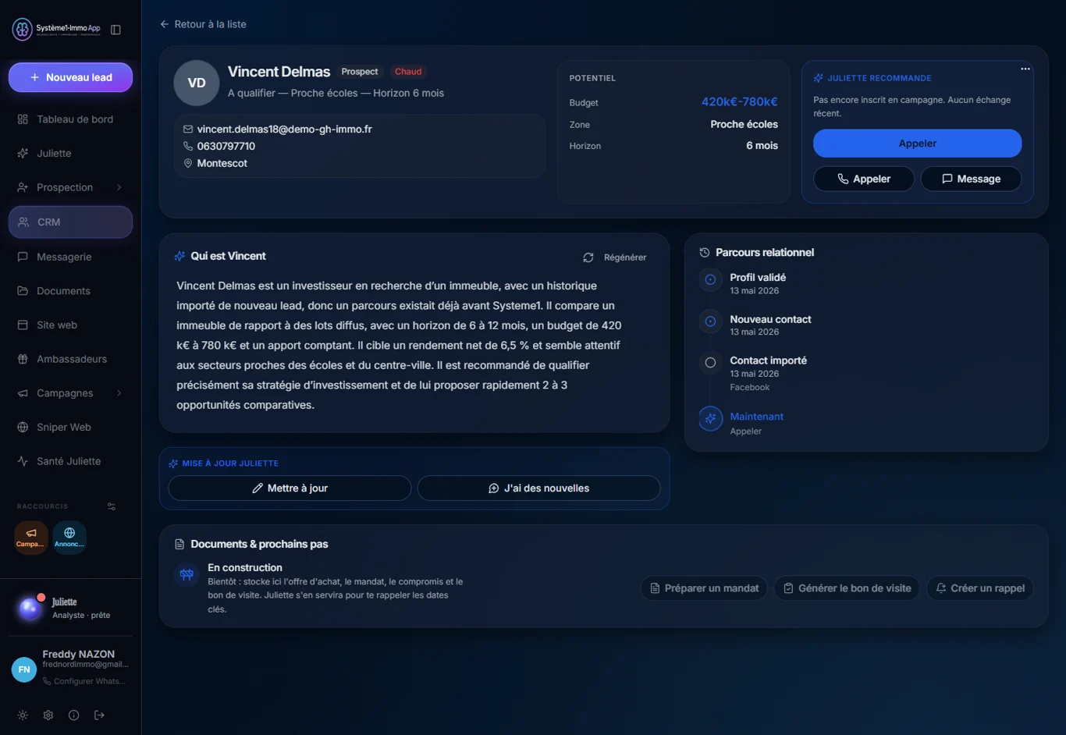
Task: Open the Campagnes shortcut tile
Action: tap(31, 538)
